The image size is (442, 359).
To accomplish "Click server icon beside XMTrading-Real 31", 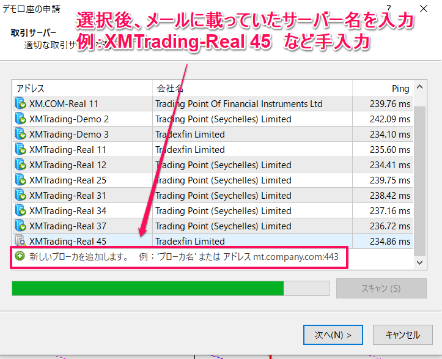I will click(x=21, y=195).
